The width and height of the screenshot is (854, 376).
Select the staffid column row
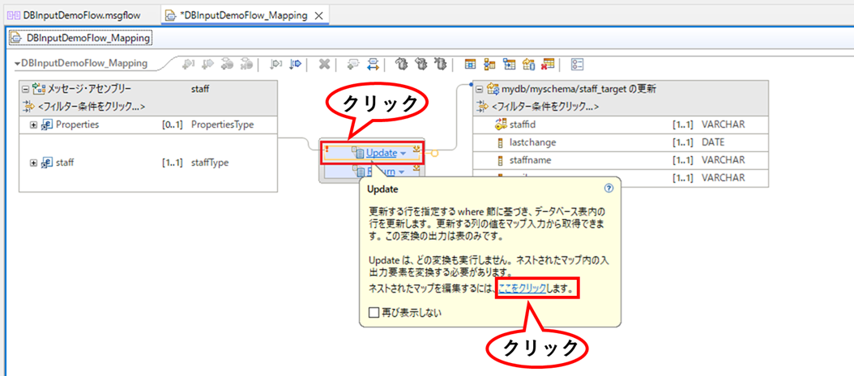[x=621, y=125]
